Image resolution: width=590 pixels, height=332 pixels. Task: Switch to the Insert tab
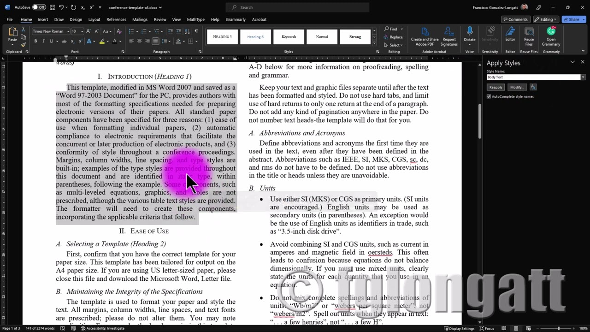[43, 19]
